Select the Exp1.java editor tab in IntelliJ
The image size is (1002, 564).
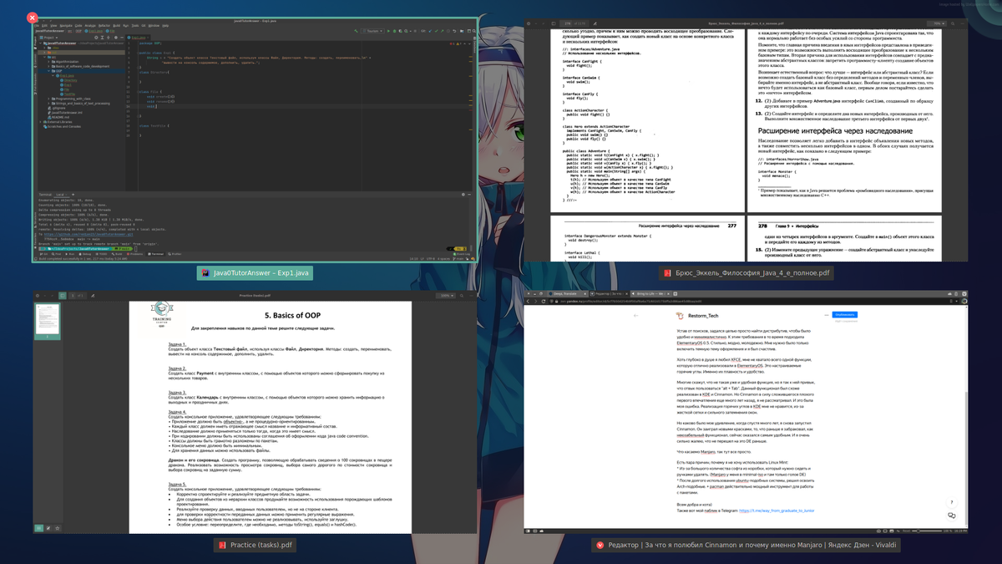[139, 38]
